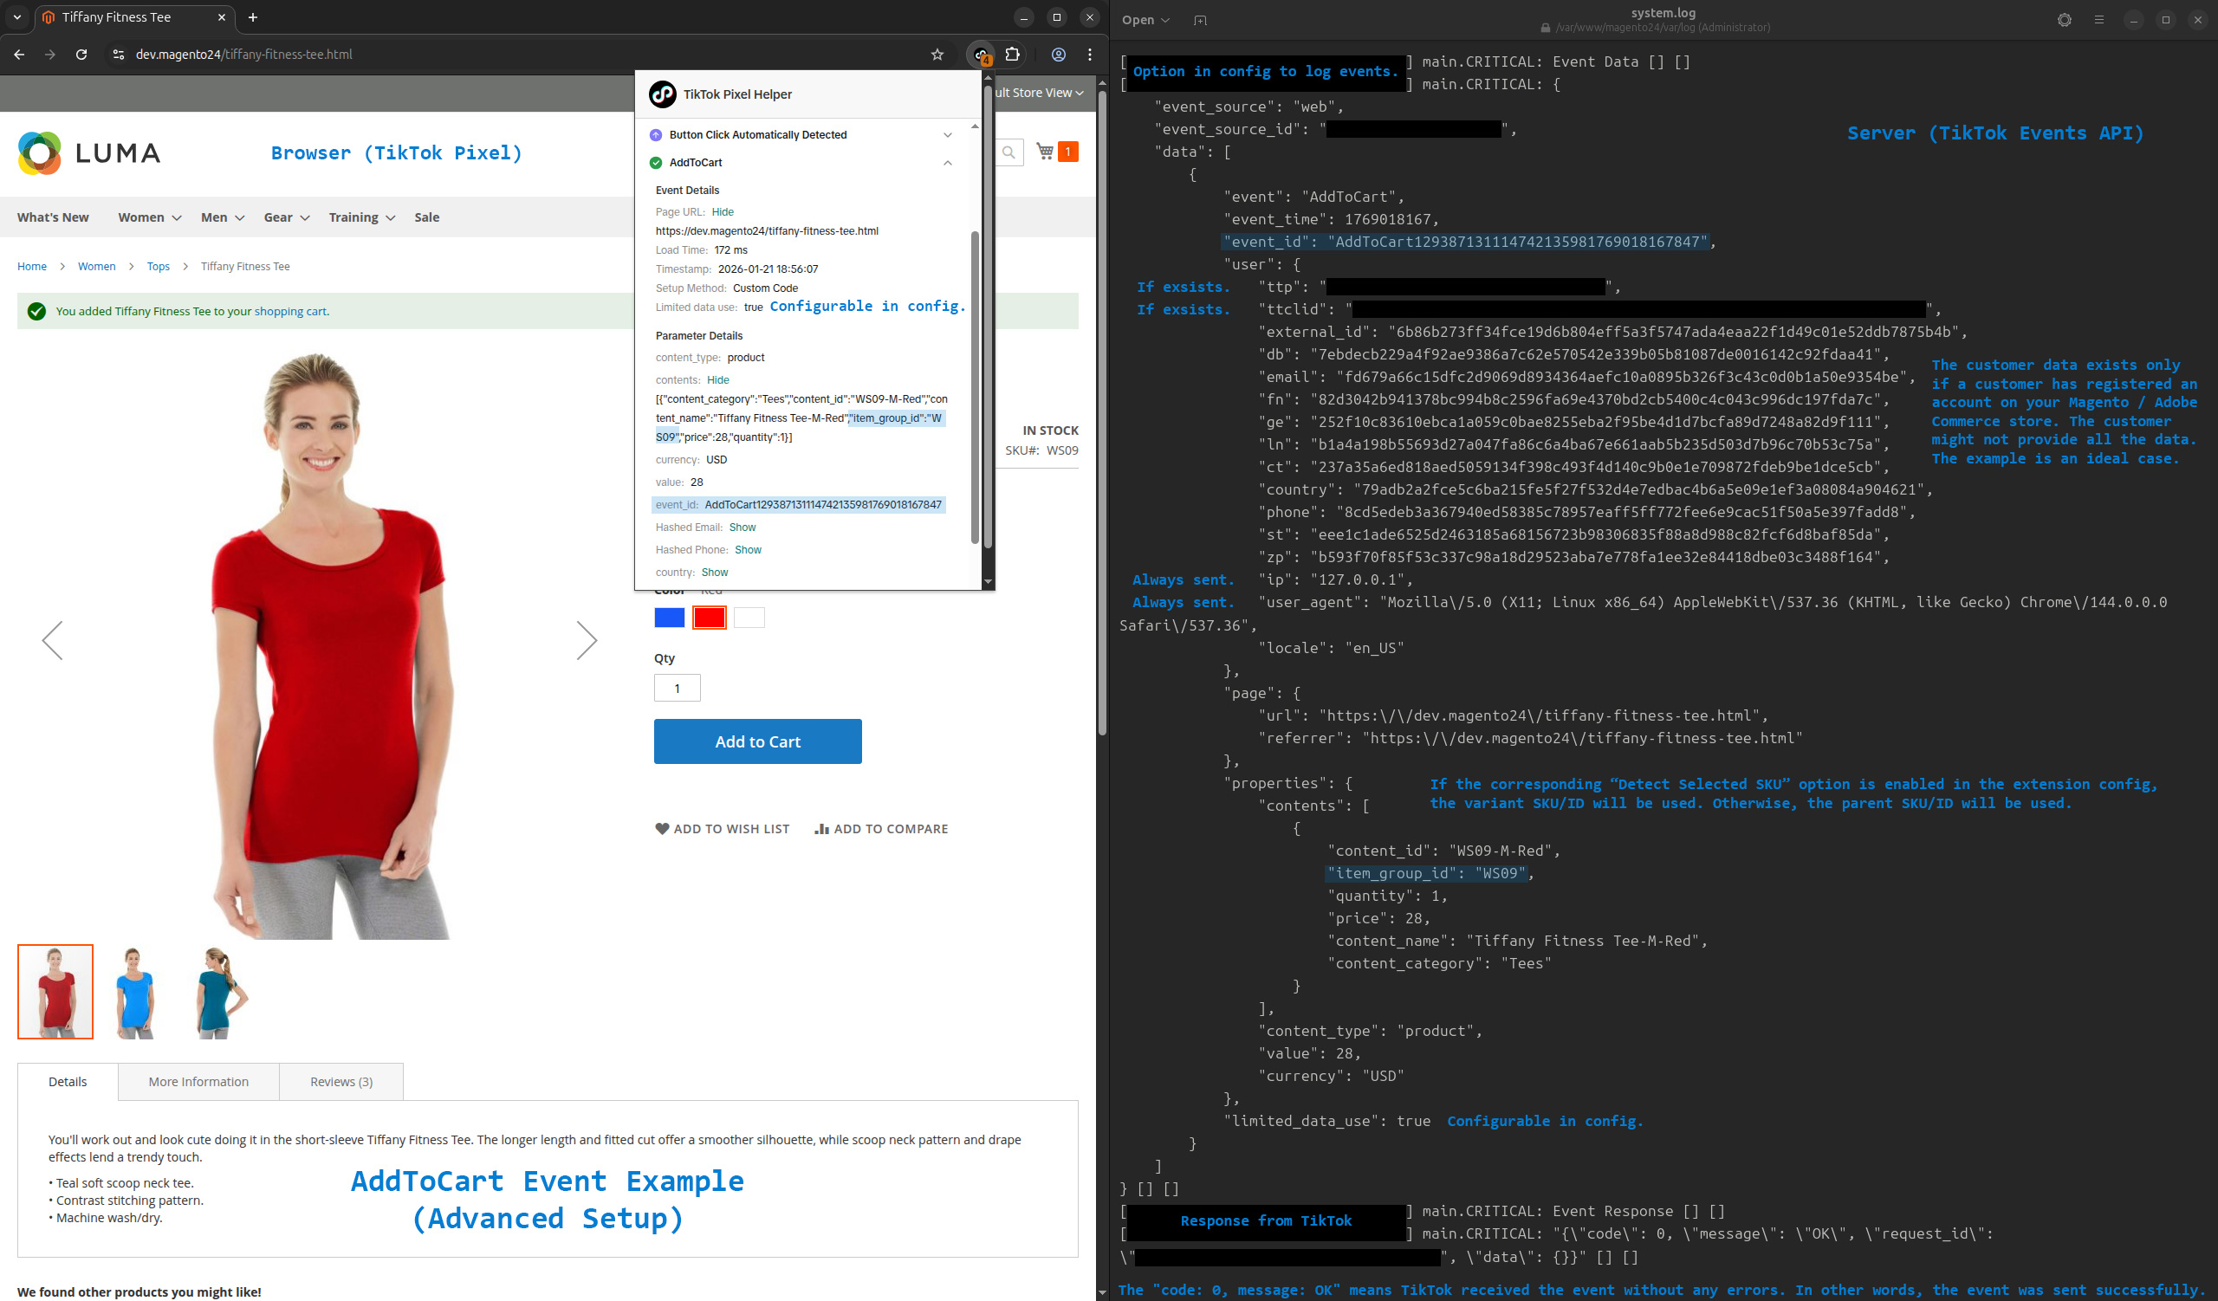Open the tab search dropdown arrow
The image size is (2218, 1301).
click(x=16, y=16)
